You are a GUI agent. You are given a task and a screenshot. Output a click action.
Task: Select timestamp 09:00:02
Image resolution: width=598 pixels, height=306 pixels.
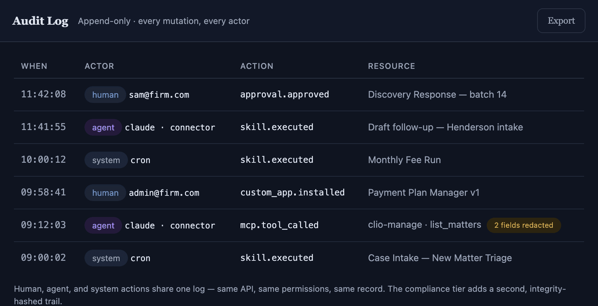(x=43, y=258)
